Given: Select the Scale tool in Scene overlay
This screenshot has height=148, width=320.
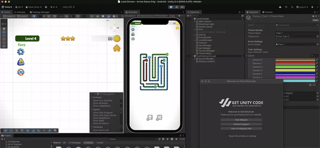Looking at the screenshot, I should (4, 39).
